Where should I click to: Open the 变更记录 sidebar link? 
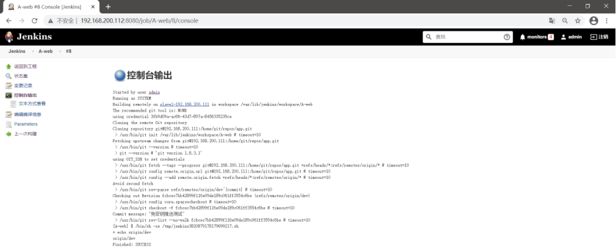[23, 86]
